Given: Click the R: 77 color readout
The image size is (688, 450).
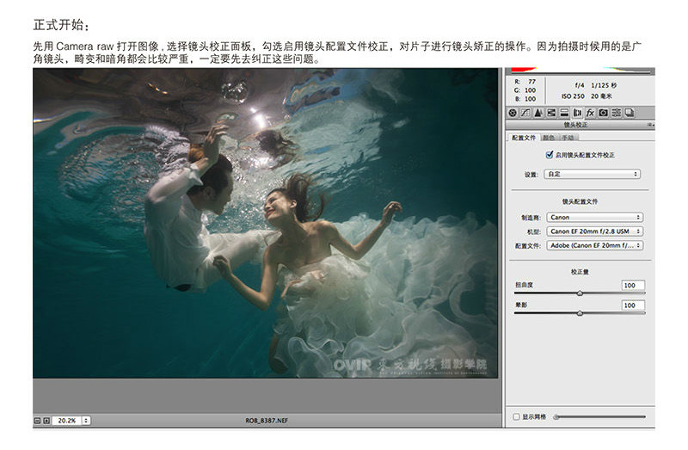Looking at the screenshot, I should (525, 82).
